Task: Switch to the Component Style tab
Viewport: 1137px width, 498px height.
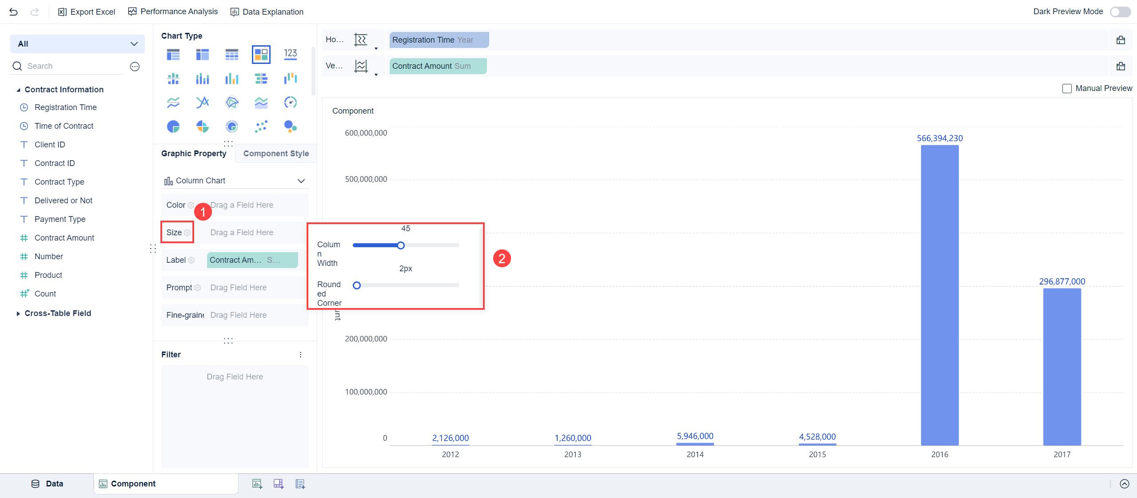Action: 275,154
